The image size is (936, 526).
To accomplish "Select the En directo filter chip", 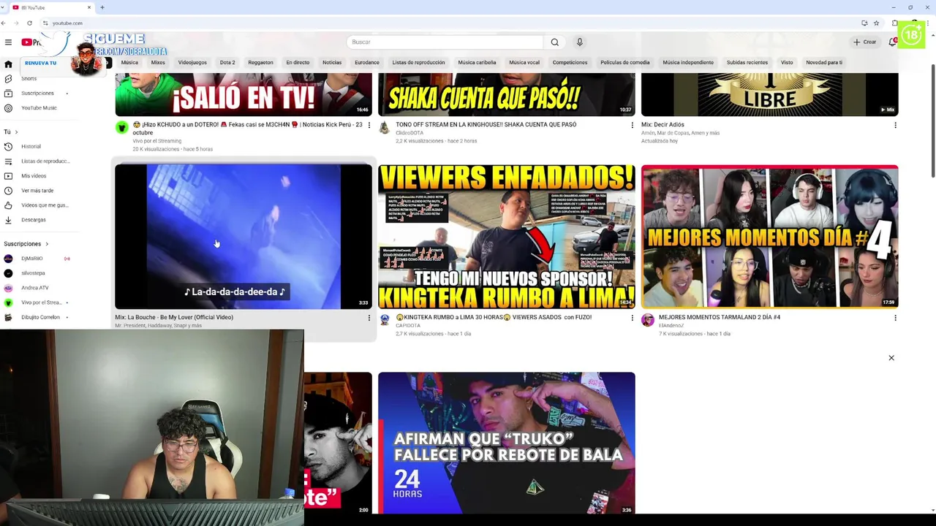I will 298,63.
